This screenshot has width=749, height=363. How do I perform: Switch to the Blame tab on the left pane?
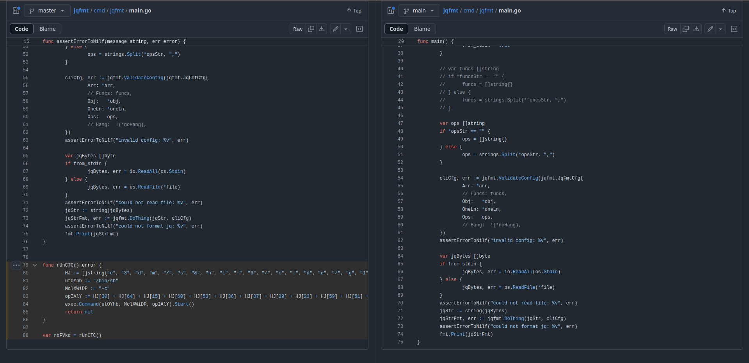(47, 29)
